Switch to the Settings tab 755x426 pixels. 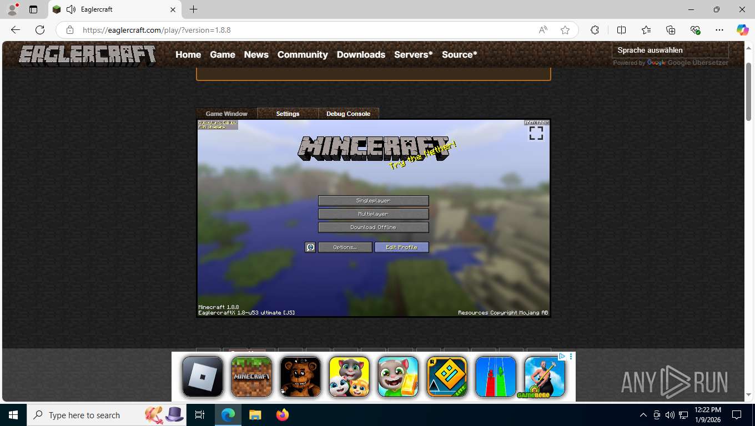click(288, 114)
